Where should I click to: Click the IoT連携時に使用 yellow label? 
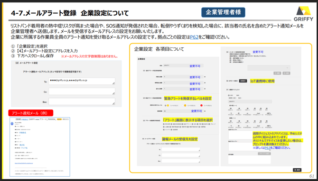click(262, 81)
